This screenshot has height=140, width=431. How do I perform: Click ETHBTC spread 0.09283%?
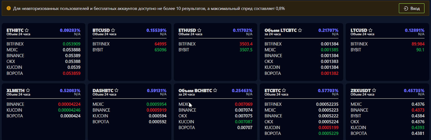pyautogui.click(x=70, y=30)
